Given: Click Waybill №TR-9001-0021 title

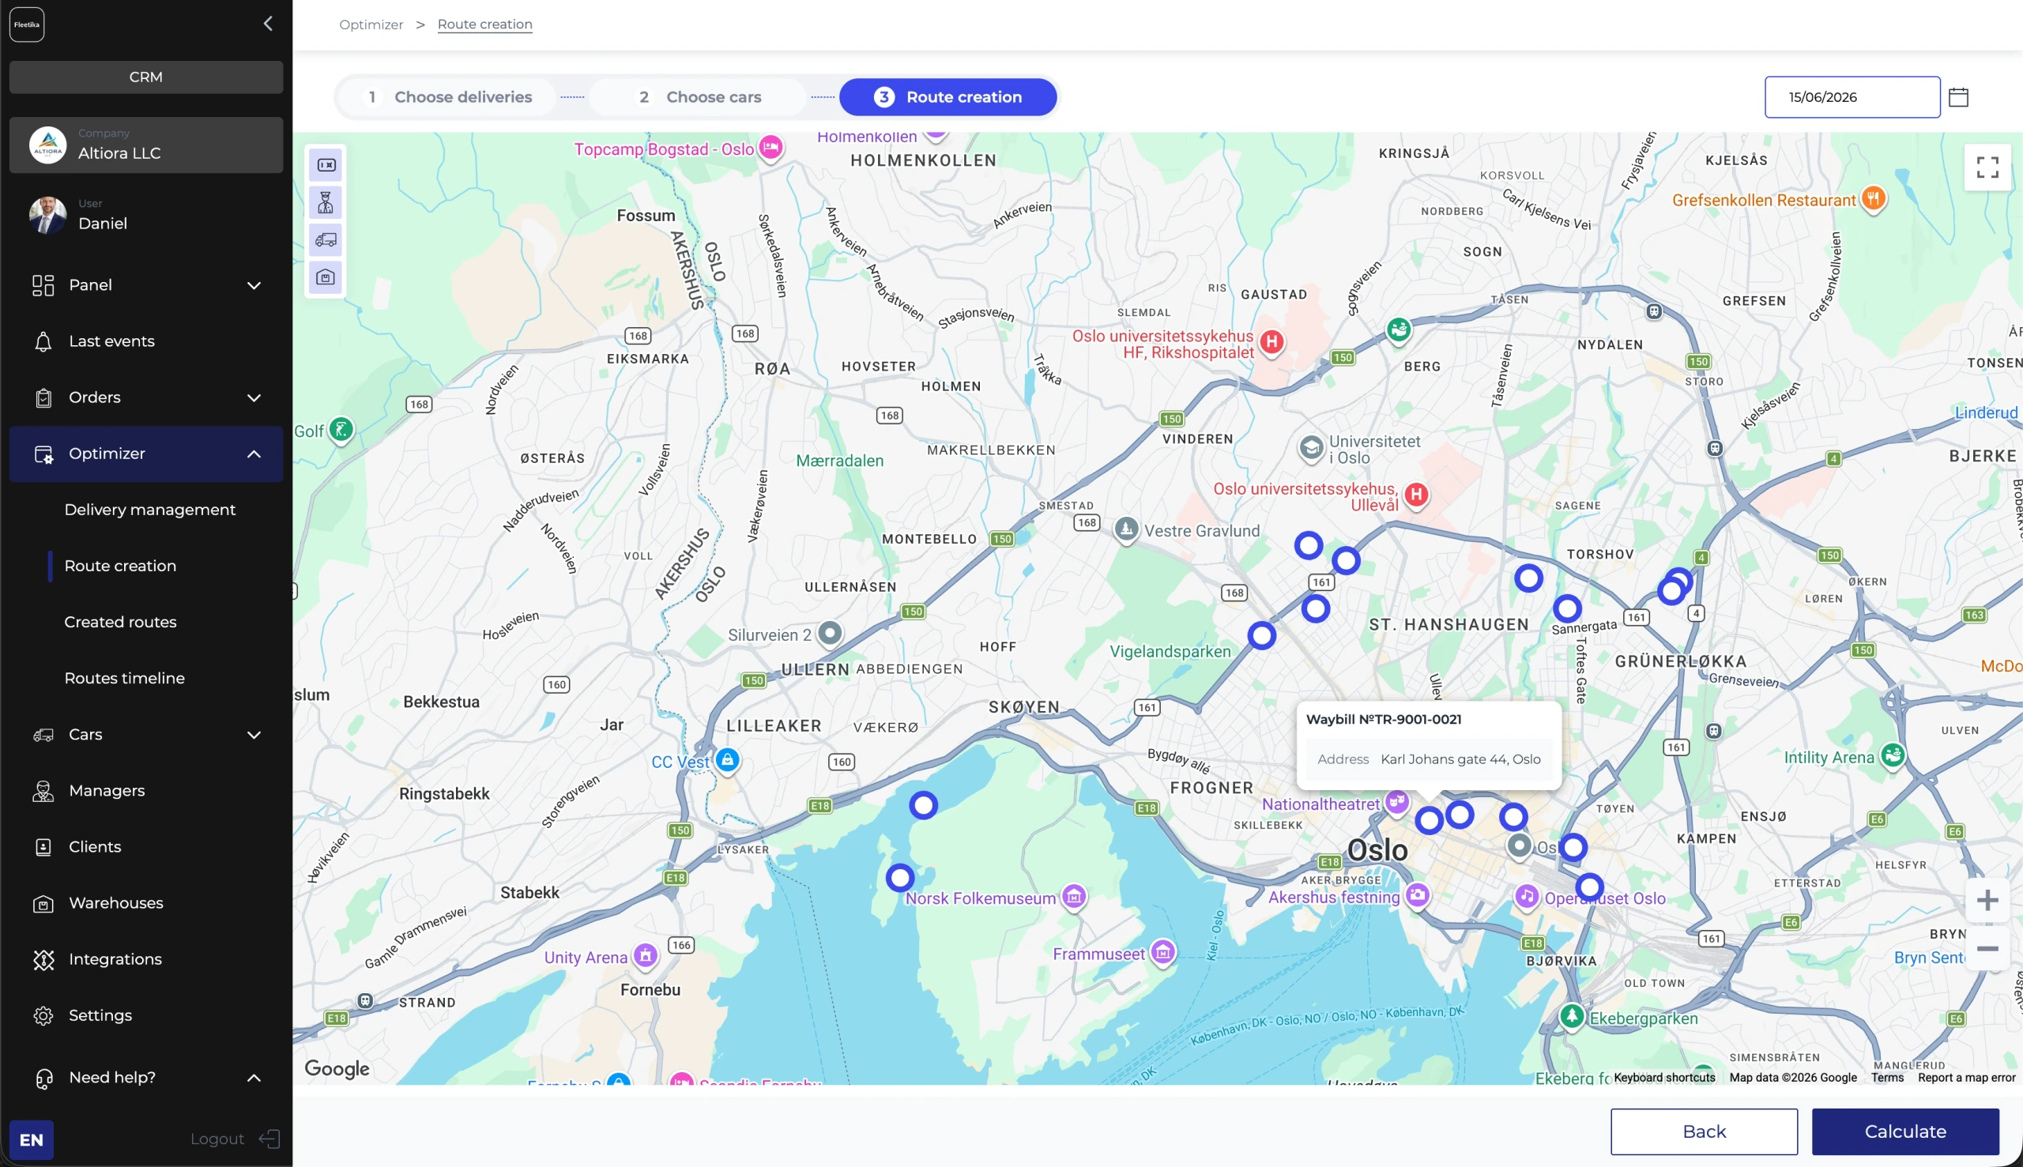Looking at the screenshot, I should 1384,719.
